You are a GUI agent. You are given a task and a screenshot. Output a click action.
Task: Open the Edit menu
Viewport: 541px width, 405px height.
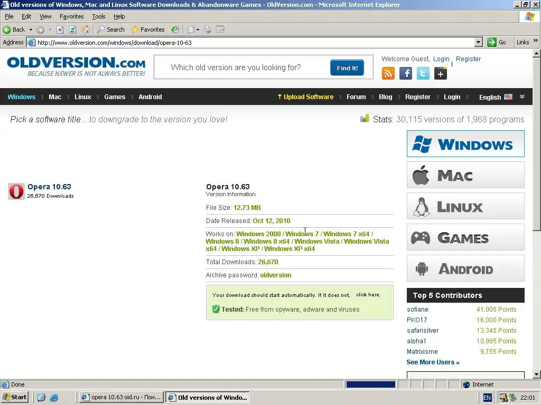pyautogui.click(x=26, y=16)
